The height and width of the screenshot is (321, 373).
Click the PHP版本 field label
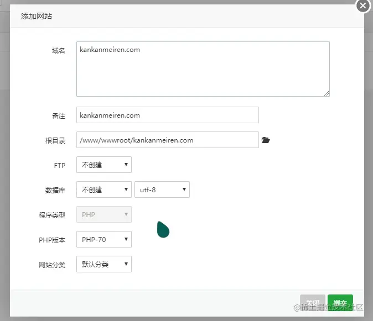pyautogui.click(x=52, y=240)
